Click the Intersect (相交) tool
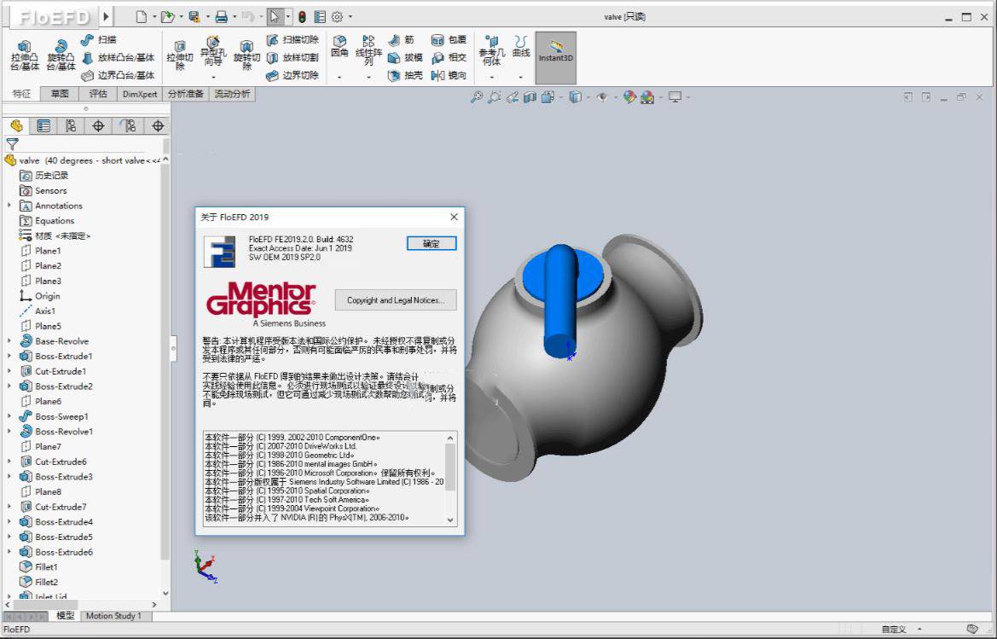This screenshot has width=997, height=639. [x=449, y=58]
